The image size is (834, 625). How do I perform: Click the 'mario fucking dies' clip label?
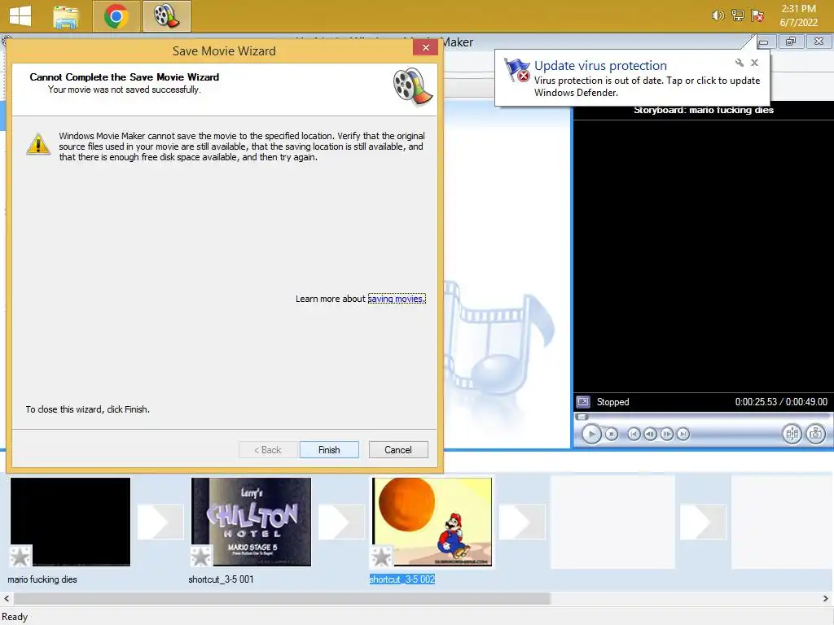tap(42, 579)
